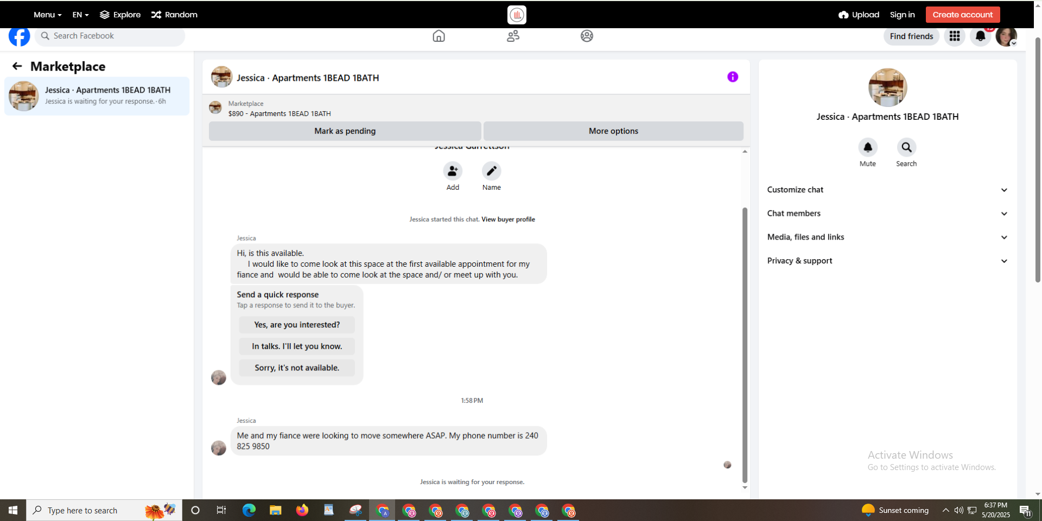Show hidden tray icons chevron
The width and height of the screenshot is (1042, 521).
(946, 510)
